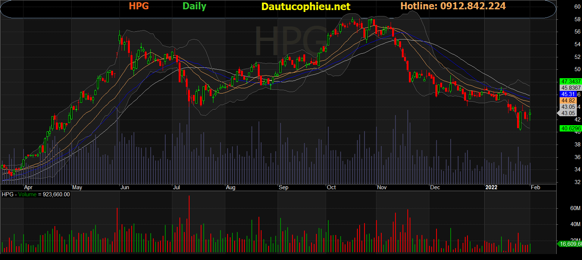Select the Sep marker on the time axis

pyautogui.click(x=284, y=187)
